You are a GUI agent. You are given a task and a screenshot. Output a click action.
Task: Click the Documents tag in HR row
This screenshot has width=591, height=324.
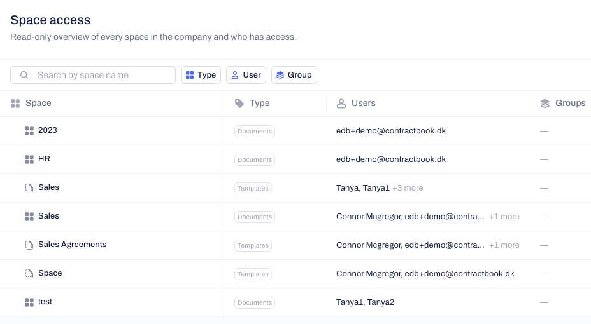point(255,159)
